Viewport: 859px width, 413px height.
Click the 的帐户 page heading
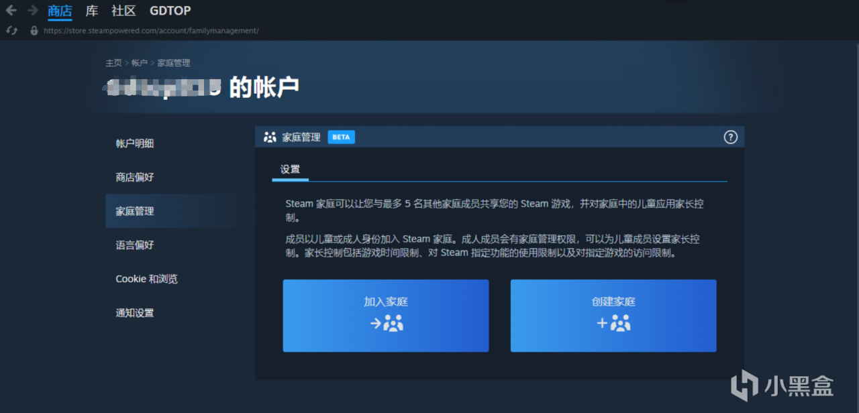pos(264,87)
